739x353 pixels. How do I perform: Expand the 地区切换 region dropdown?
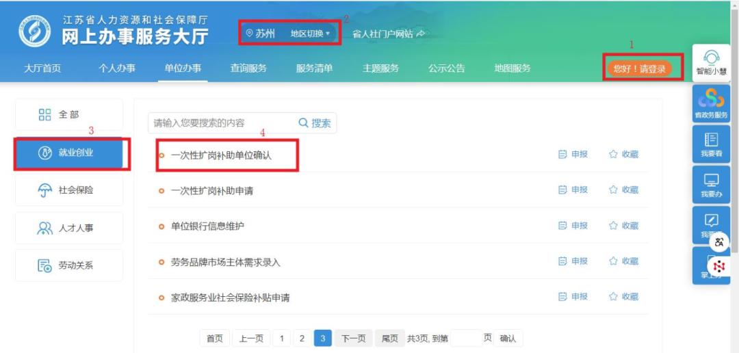point(310,34)
